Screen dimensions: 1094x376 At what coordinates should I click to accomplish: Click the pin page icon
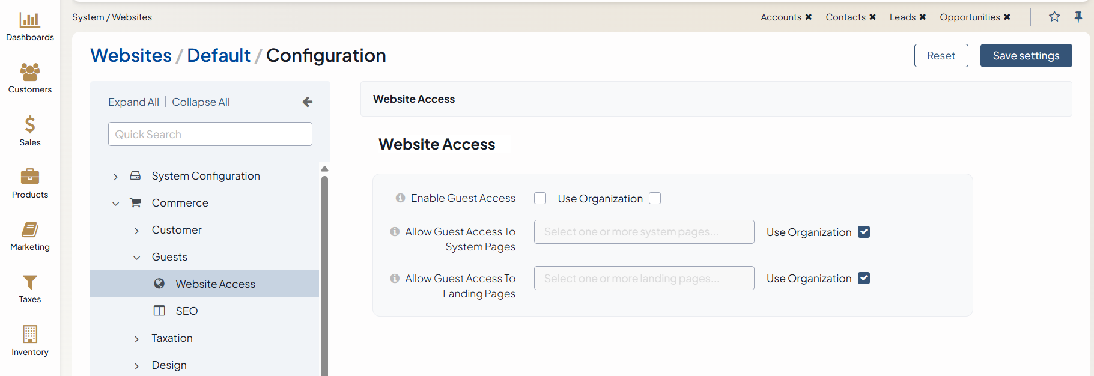click(x=1078, y=17)
